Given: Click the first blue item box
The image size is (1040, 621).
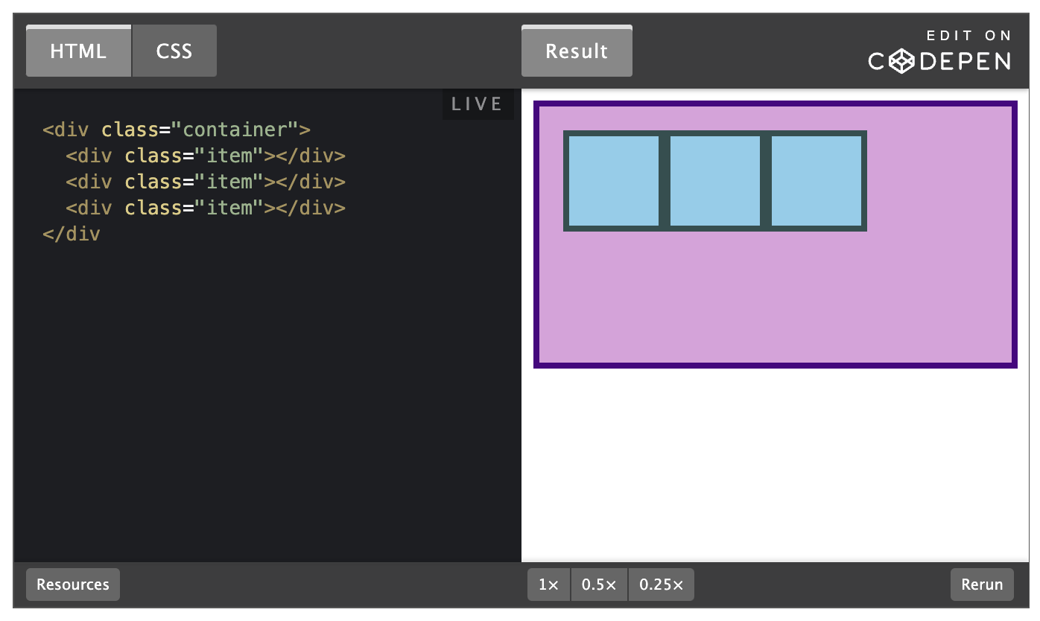Looking at the screenshot, I should (x=614, y=181).
